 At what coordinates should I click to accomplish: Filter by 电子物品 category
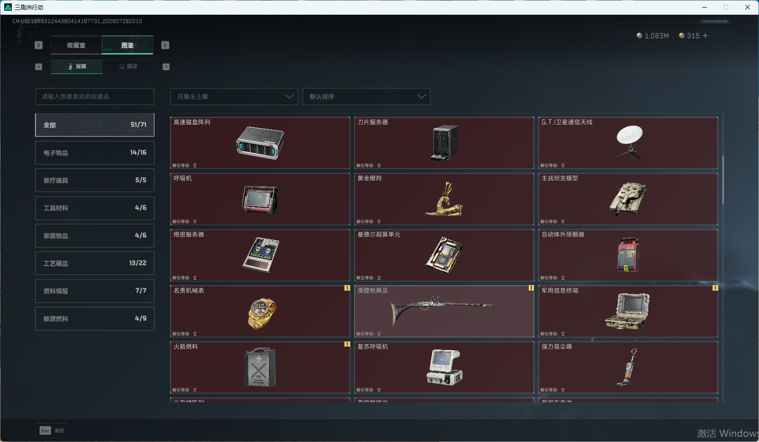coord(95,153)
